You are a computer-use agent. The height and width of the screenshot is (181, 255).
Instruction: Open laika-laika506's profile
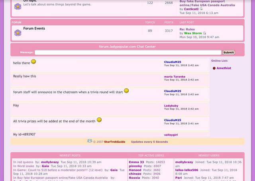[x=187, y=170]
